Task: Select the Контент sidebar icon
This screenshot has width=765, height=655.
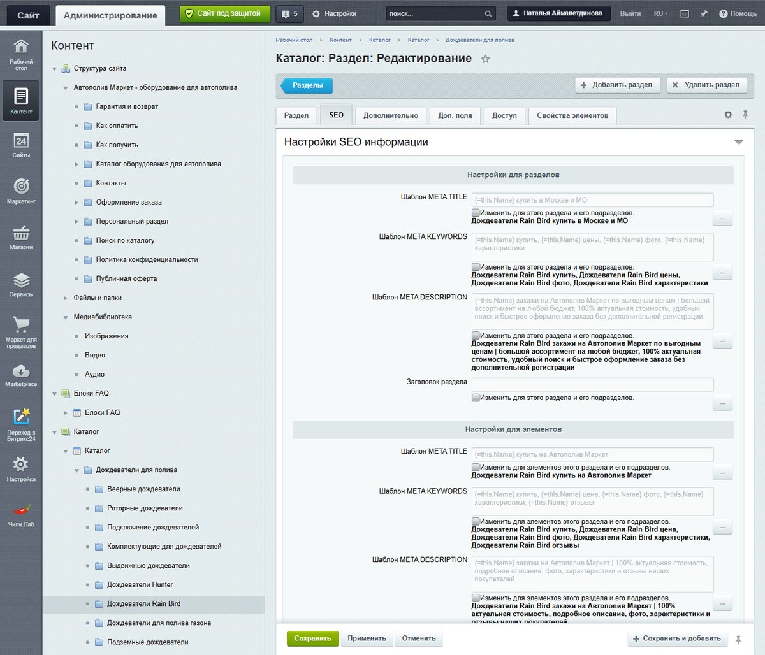Action: [21, 101]
